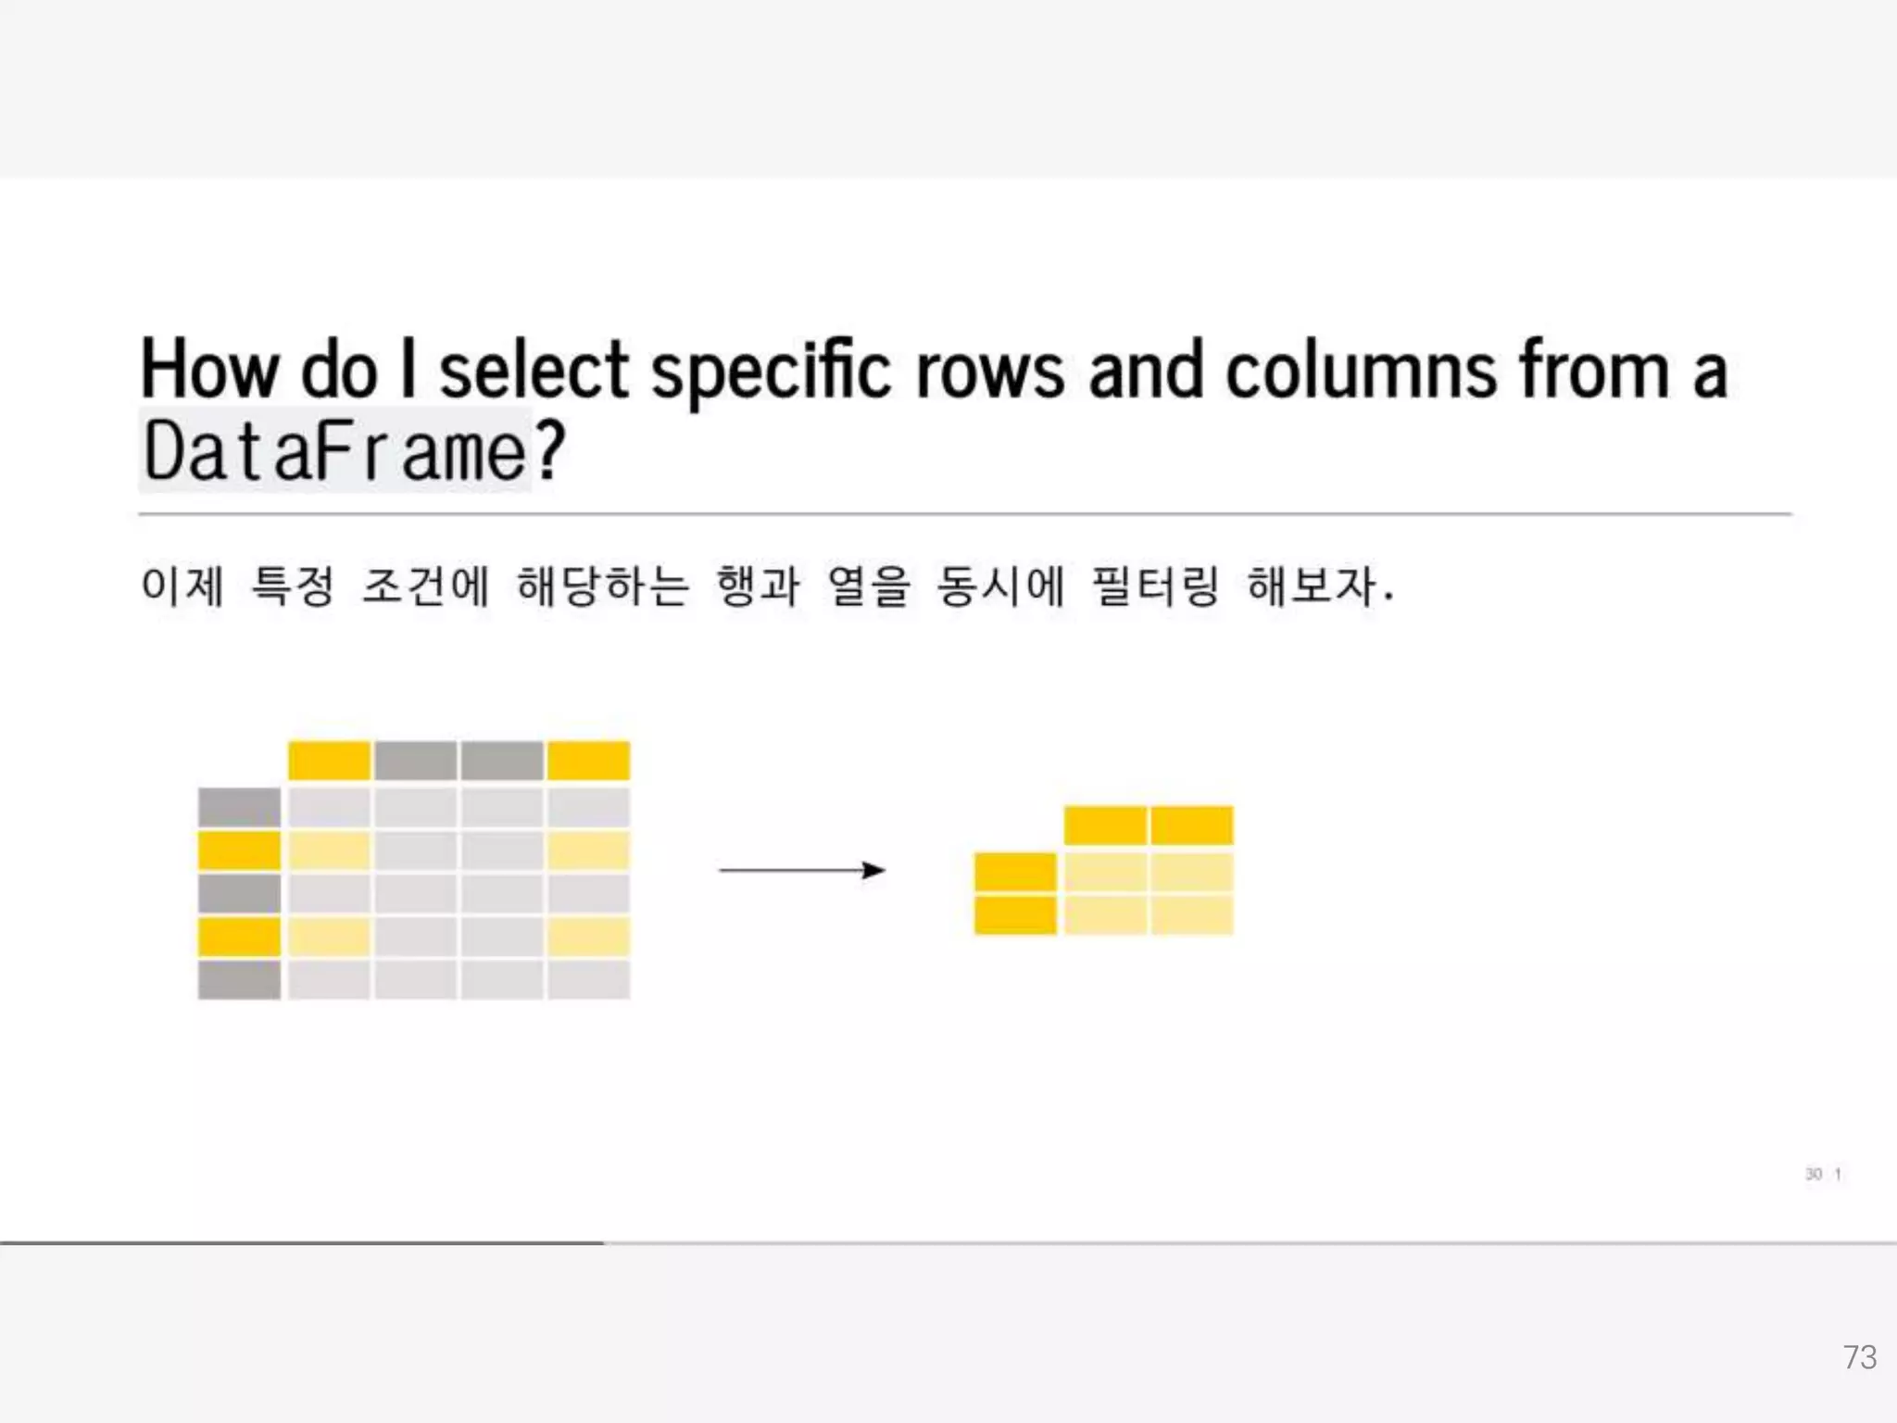Click the Korean subtitle sentence below the title
Screen dimensions: 1897x1423
tap(767, 586)
